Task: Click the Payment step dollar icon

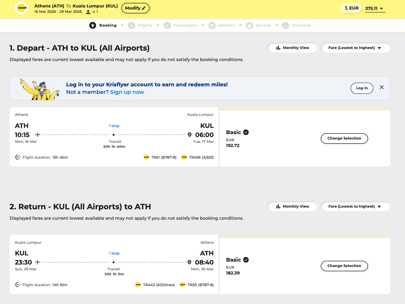Action: click(x=285, y=25)
